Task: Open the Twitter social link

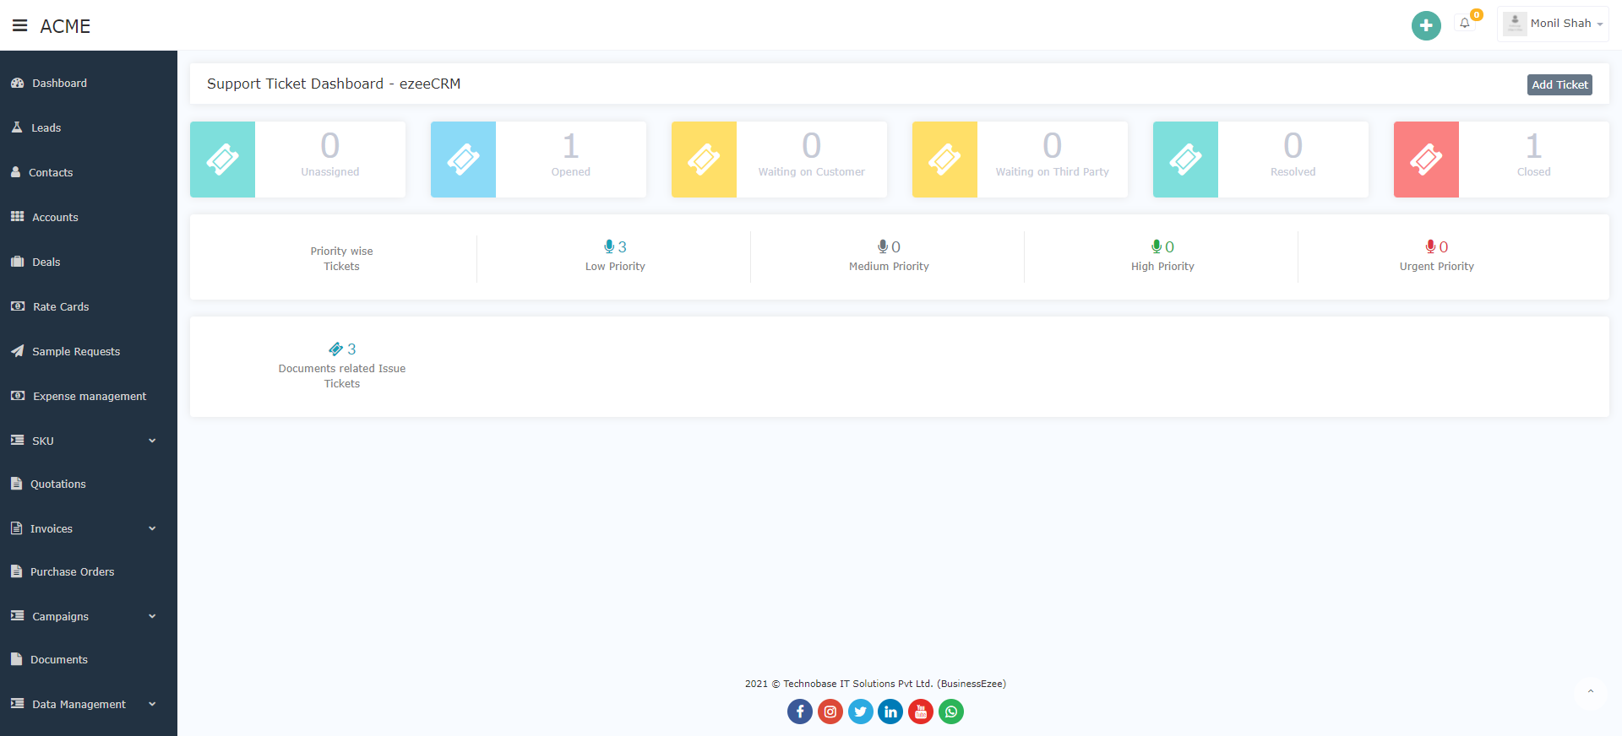Action: coord(860,712)
